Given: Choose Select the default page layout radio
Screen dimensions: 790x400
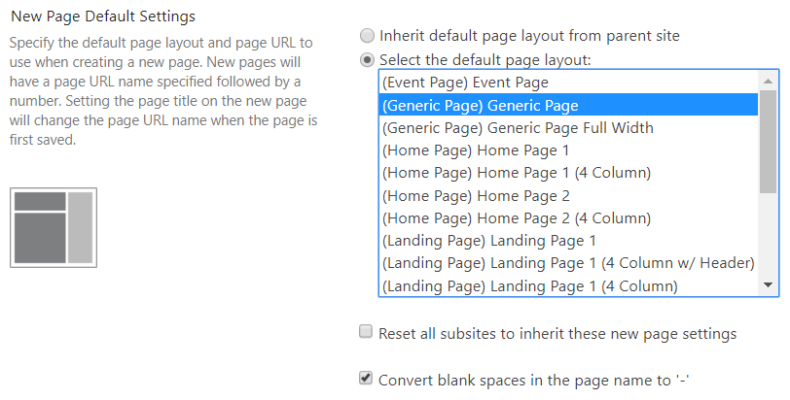Looking at the screenshot, I should [x=368, y=60].
